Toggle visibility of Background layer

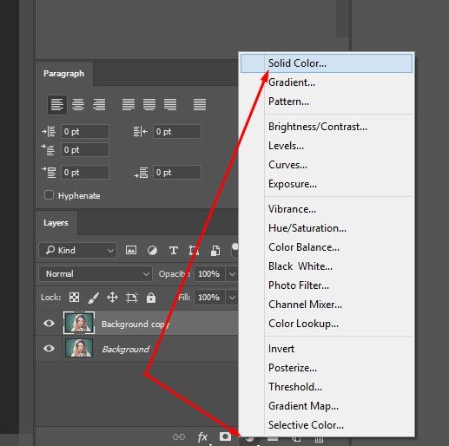pos(49,349)
